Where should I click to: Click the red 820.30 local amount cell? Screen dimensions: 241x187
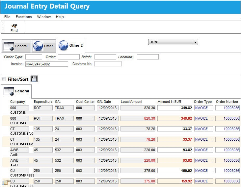[138, 118]
